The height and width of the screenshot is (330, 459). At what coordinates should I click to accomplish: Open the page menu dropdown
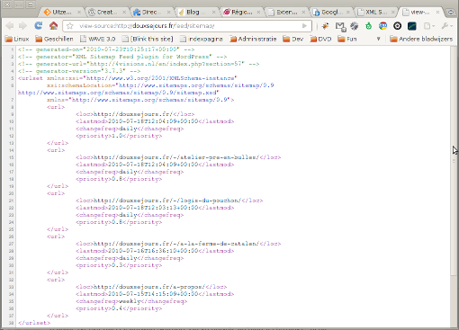point(429,26)
